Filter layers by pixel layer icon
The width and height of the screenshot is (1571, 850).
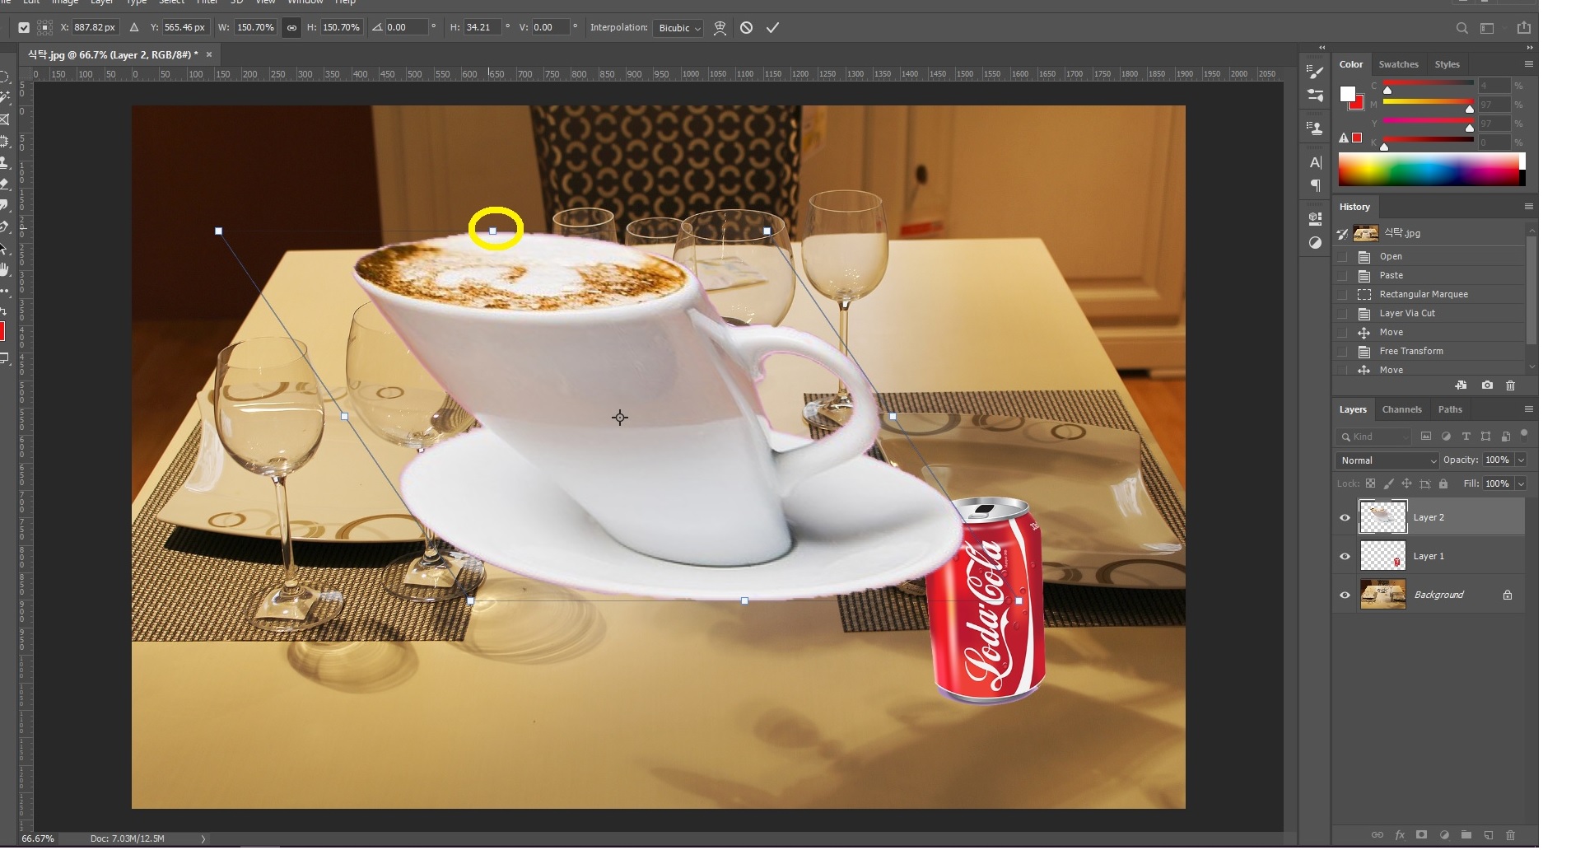1426,437
